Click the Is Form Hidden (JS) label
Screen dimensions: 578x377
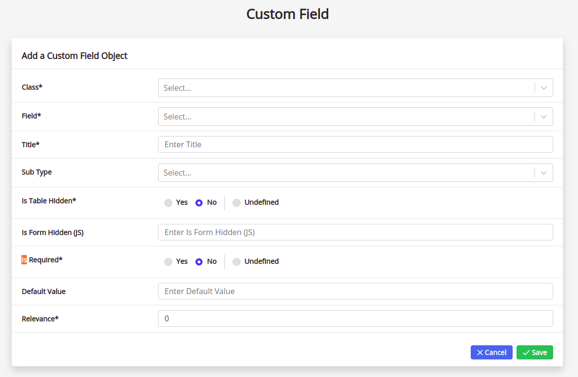pos(53,233)
